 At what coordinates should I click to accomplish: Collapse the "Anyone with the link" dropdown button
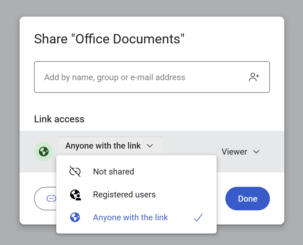110,146
